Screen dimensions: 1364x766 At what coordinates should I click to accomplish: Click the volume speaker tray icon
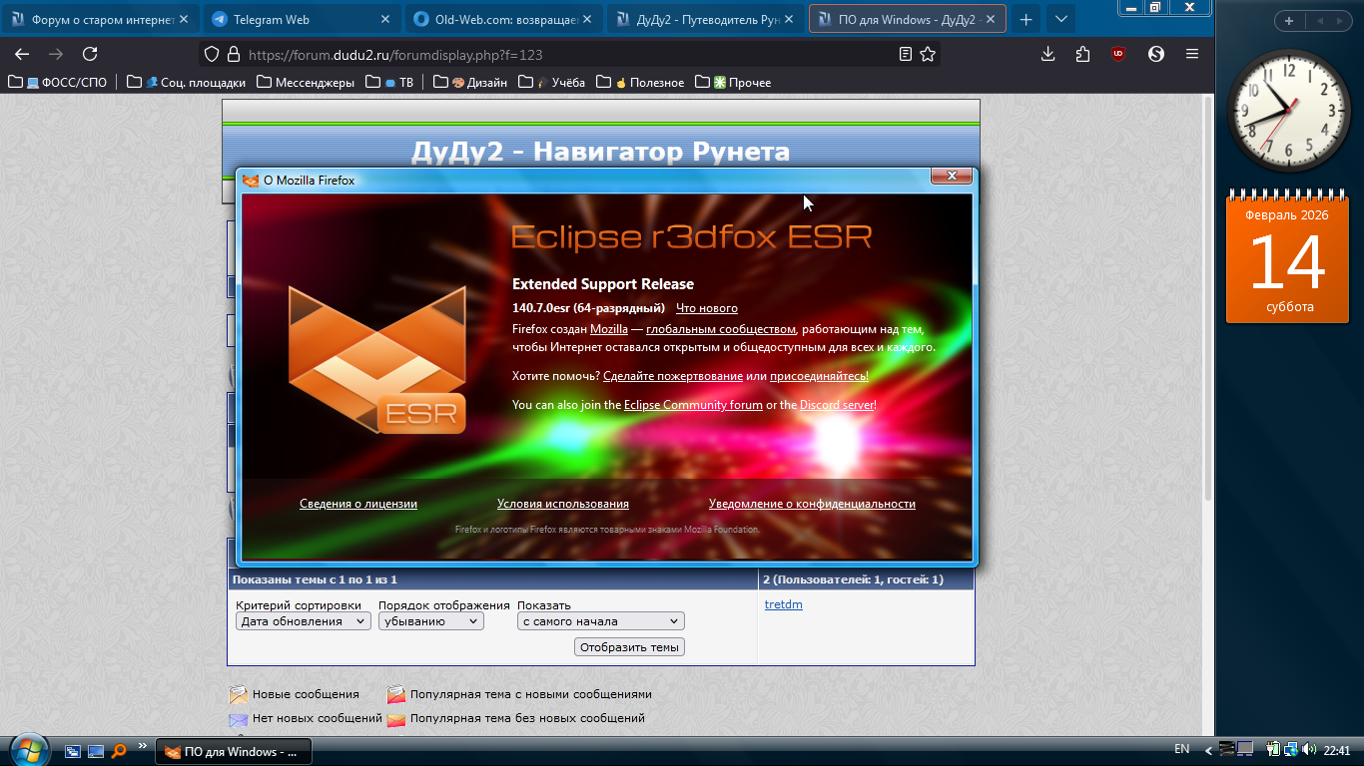pos(1306,750)
